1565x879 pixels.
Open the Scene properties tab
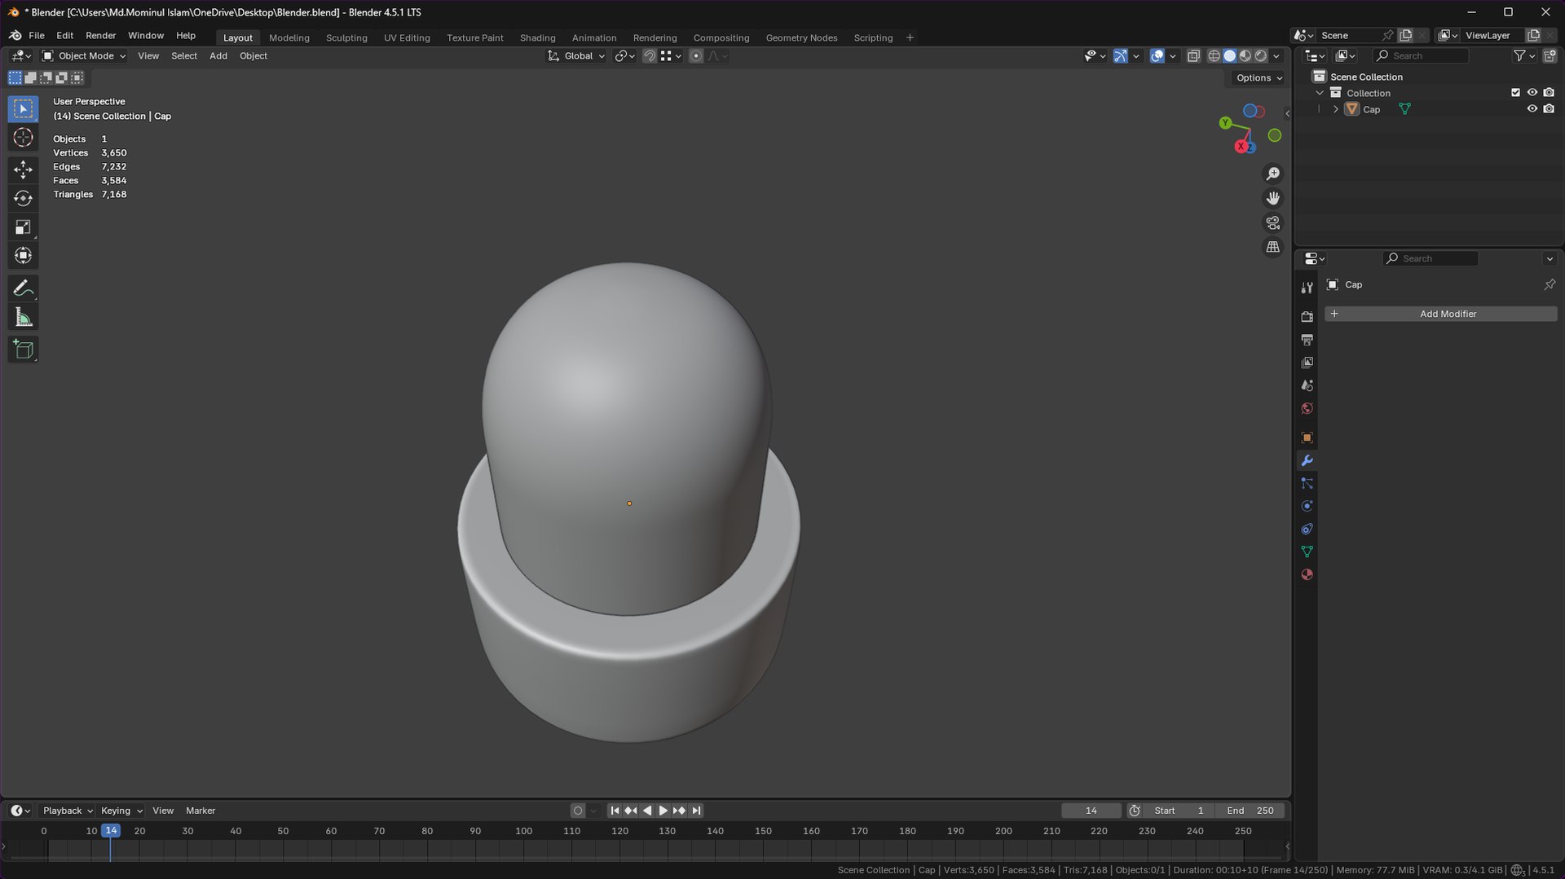point(1307,385)
